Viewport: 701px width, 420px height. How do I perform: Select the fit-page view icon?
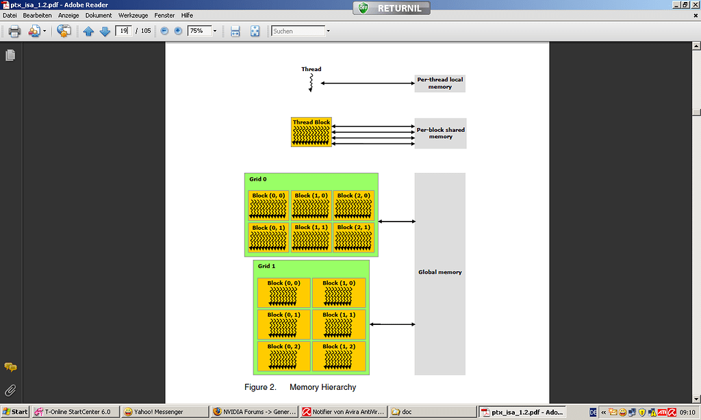[x=254, y=31]
